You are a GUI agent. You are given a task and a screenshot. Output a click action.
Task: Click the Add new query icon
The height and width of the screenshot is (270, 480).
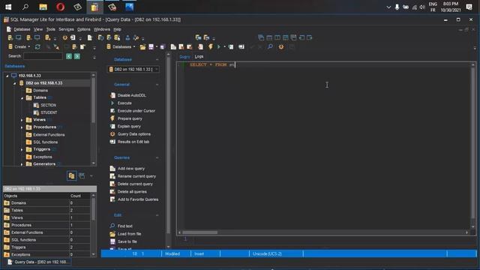pyautogui.click(x=112, y=168)
